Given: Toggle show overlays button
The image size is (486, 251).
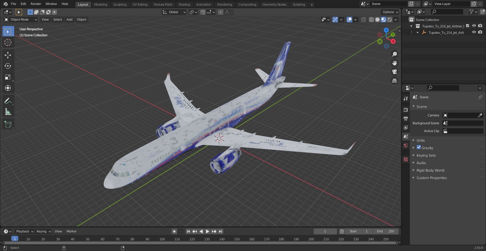Looking at the screenshot, I should (349, 20).
